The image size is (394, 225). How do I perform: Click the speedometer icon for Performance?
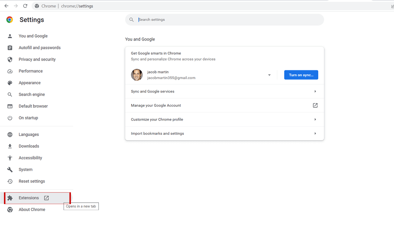pos(10,71)
